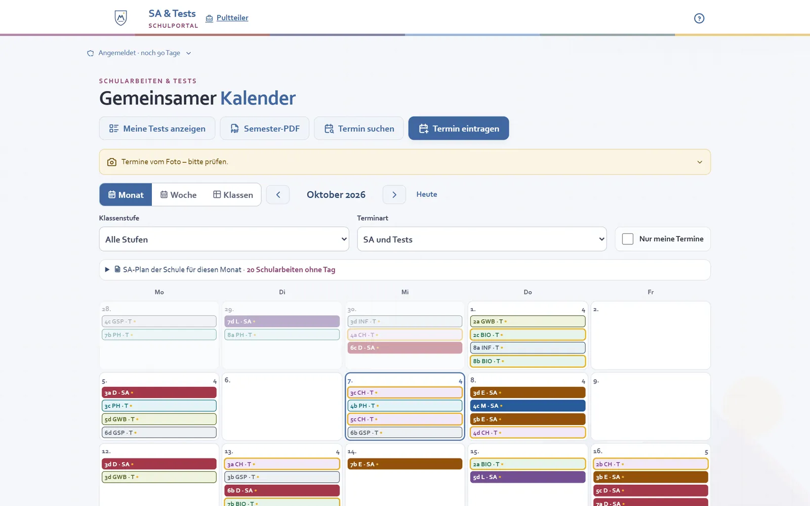Image resolution: width=810 pixels, height=506 pixels.
Task: Open event 2c BIO · T
Action: (528, 335)
